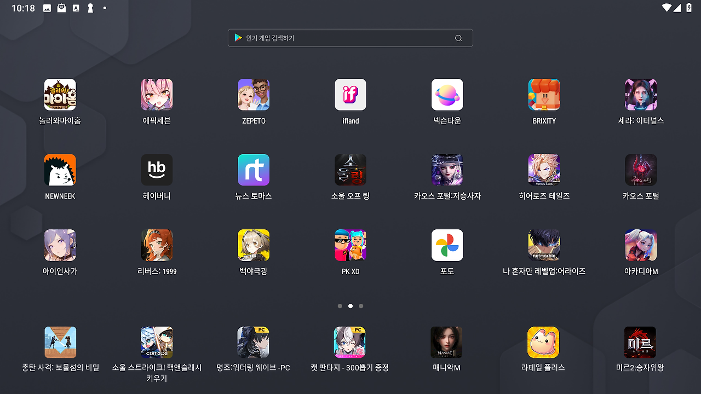Open the 뉴스 토마스 app icon

254,170
